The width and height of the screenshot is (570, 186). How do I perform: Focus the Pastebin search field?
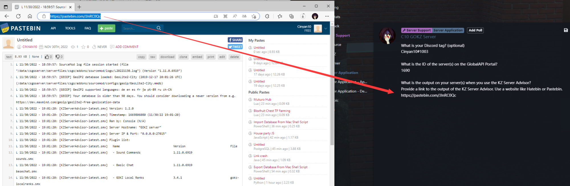138,28
